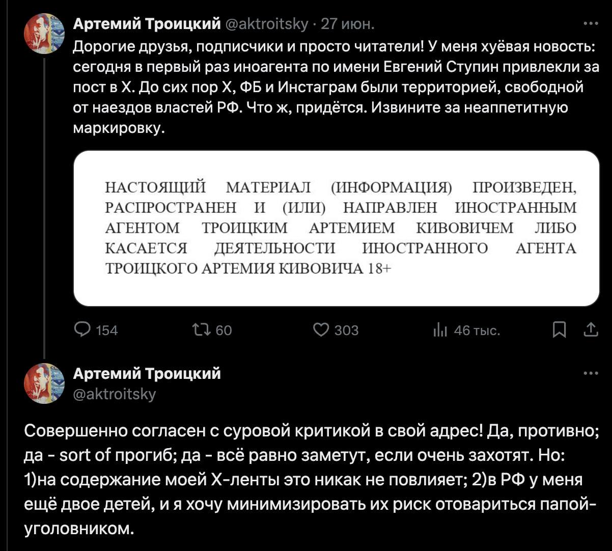
Task: Click the avatar beside the second post
Action: [44, 383]
